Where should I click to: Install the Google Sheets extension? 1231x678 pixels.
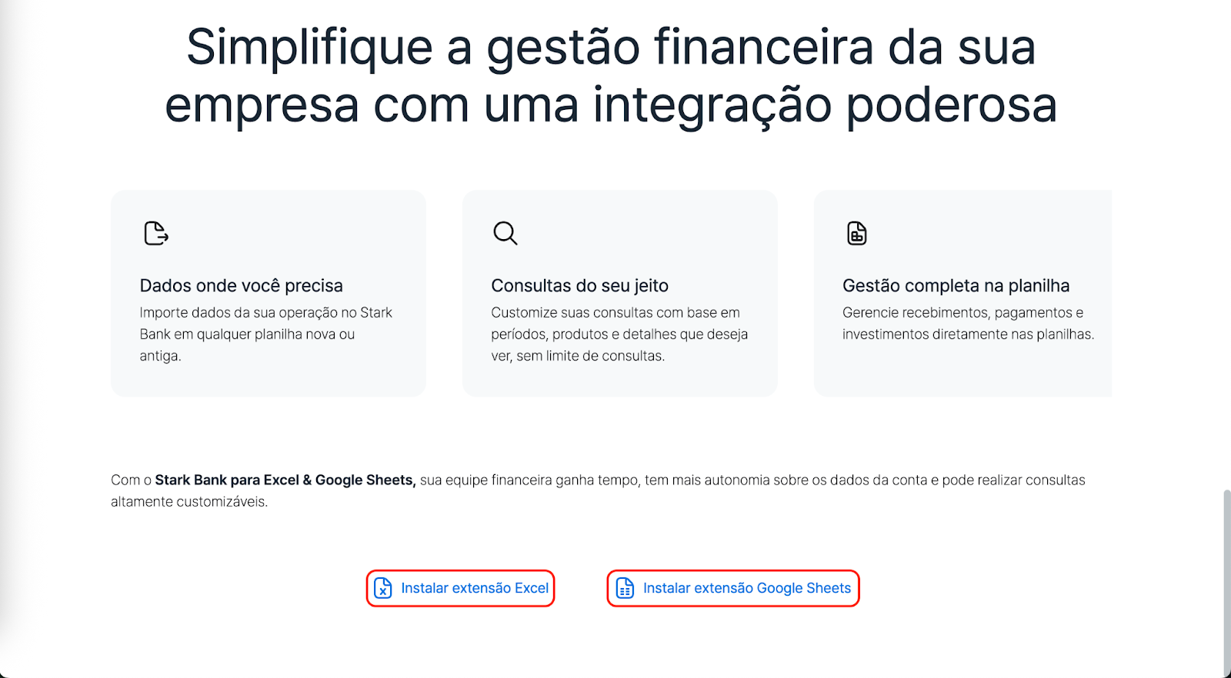click(x=733, y=588)
